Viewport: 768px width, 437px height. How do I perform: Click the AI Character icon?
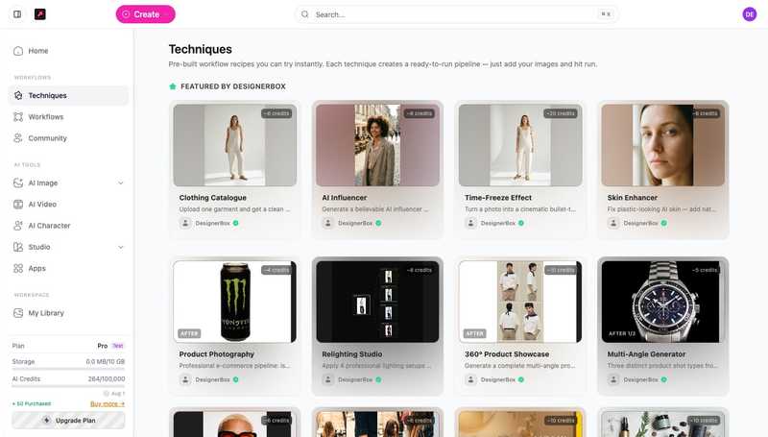coord(18,226)
